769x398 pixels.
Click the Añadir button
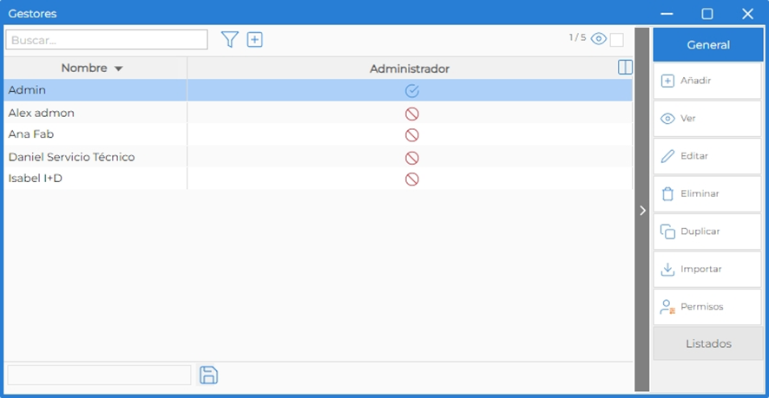pyautogui.click(x=707, y=81)
